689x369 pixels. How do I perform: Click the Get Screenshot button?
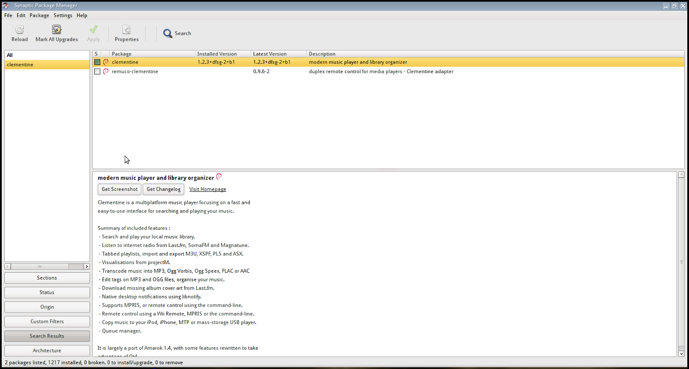[x=119, y=189]
